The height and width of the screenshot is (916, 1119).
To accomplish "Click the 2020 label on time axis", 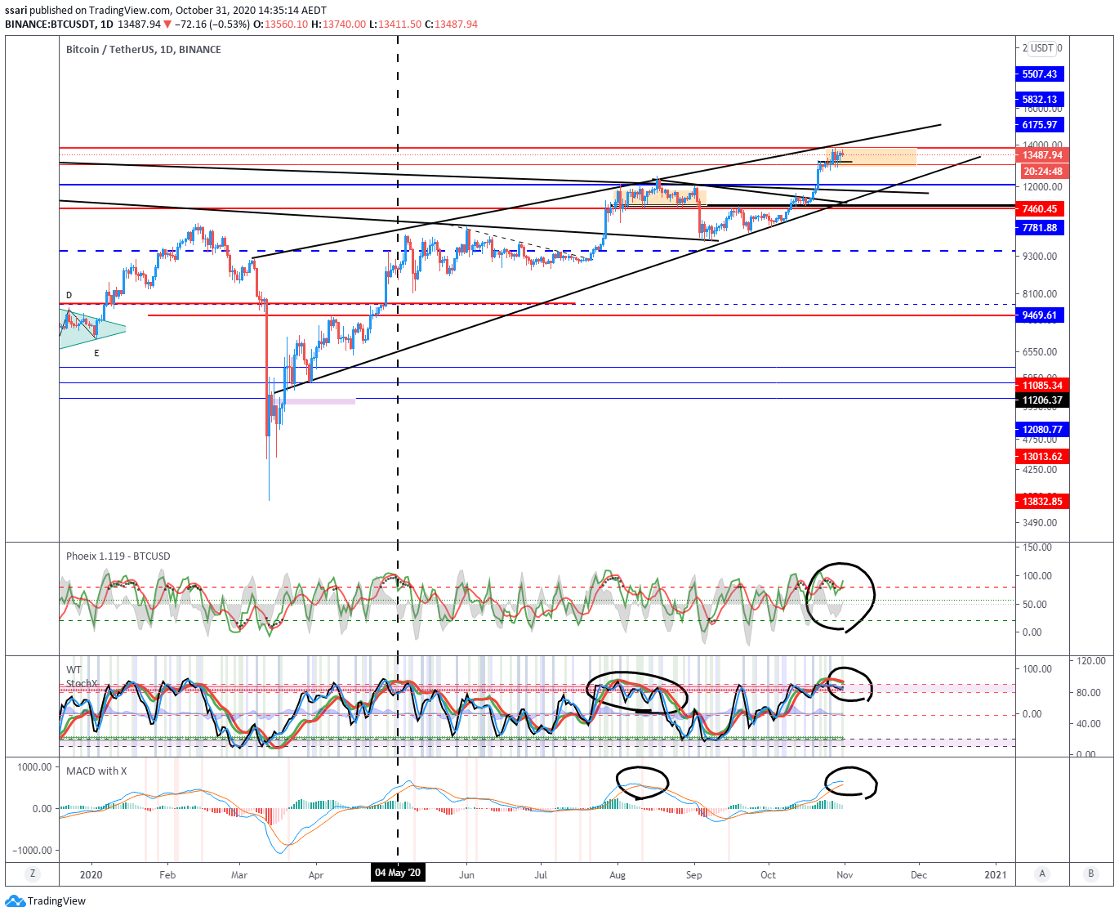I will coord(91,874).
